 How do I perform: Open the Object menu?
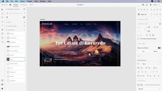point(22,1)
